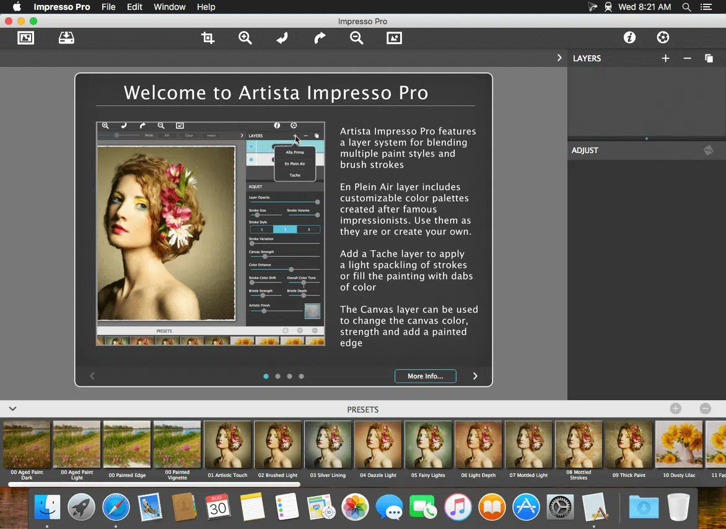The width and height of the screenshot is (726, 529).
Task: Duplicate layer with the copy icon
Action: [709, 58]
